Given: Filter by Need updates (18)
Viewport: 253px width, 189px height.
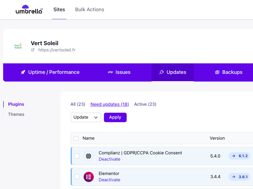Looking at the screenshot, I should (110, 104).
